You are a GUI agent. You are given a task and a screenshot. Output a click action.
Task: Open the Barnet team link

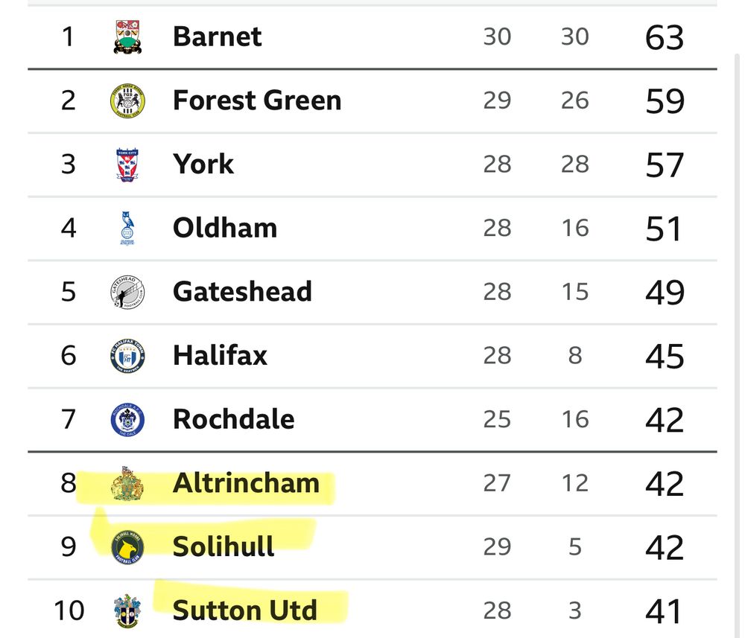217,36
